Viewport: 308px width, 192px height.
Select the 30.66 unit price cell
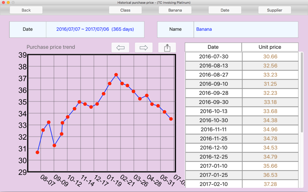(270, 56)
